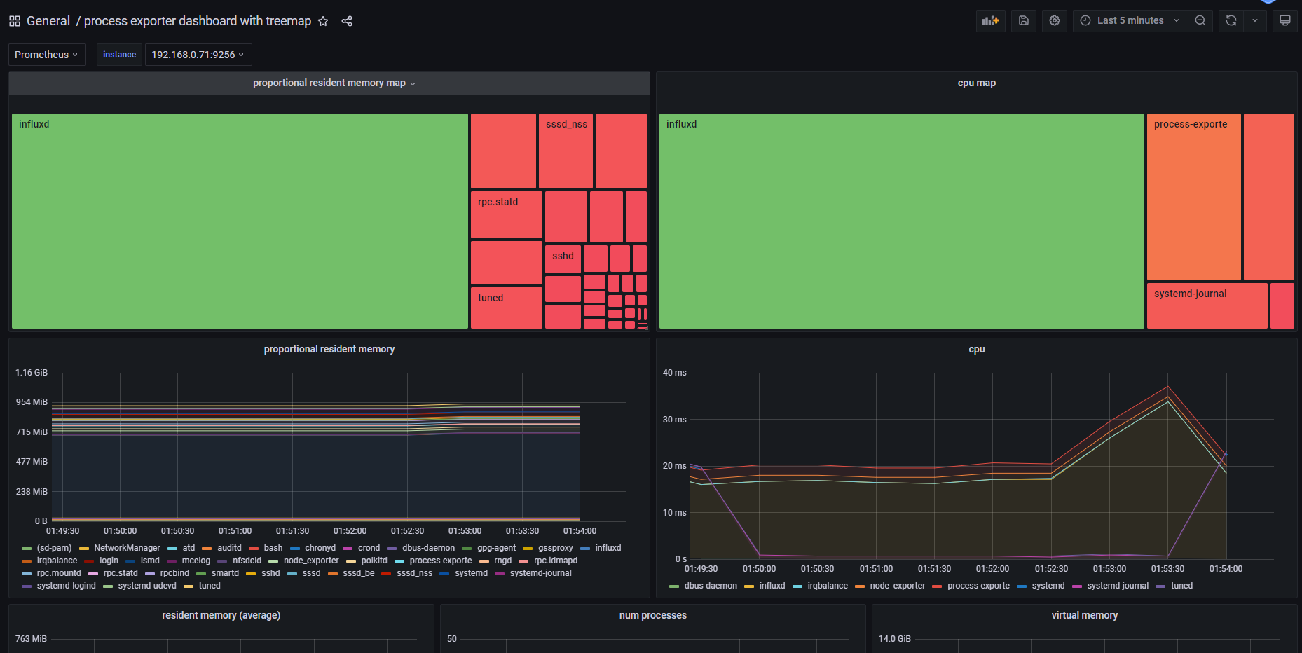Open the Last 5 minutes time picker
Viewport: 1302px width, 653px height.
(x=1129, y=20)
